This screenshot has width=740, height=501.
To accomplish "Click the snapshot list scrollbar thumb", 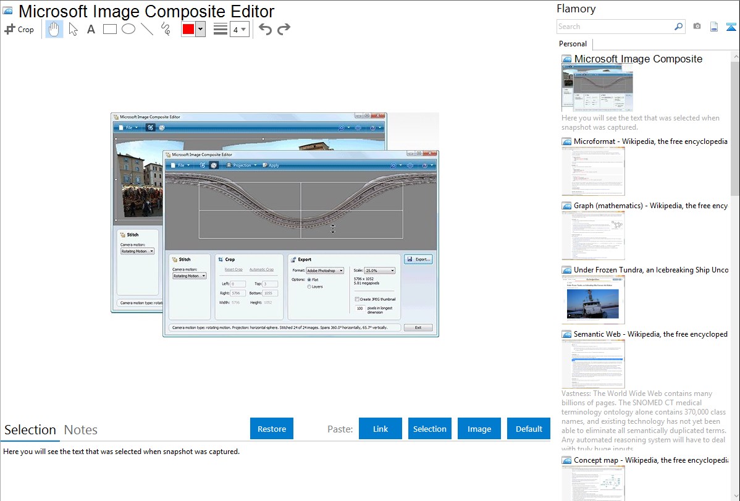I will point(735,127).
